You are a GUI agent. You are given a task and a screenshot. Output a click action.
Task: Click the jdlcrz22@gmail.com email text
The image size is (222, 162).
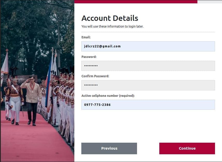point(102,46)
